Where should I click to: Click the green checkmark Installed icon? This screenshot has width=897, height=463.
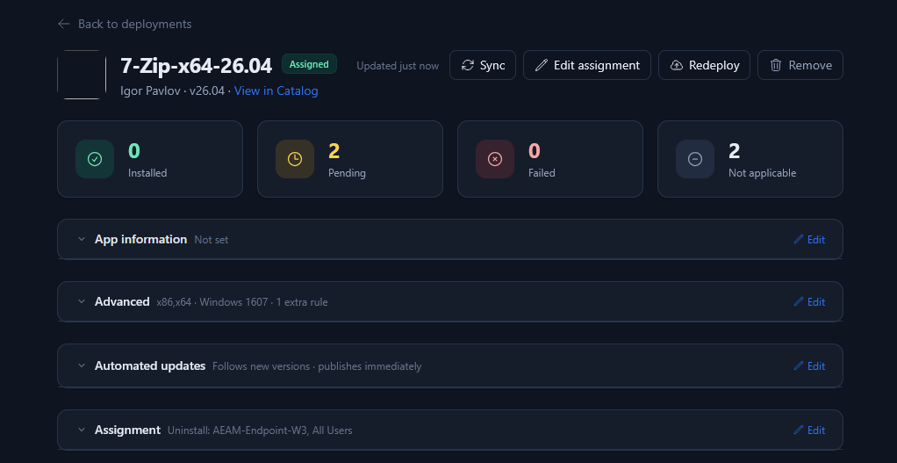coord(95,159)
